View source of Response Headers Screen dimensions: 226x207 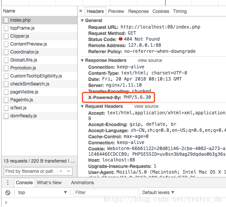point(150,60)
